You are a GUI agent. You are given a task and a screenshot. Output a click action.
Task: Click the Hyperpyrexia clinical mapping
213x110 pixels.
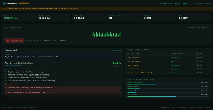coord(175,69)
